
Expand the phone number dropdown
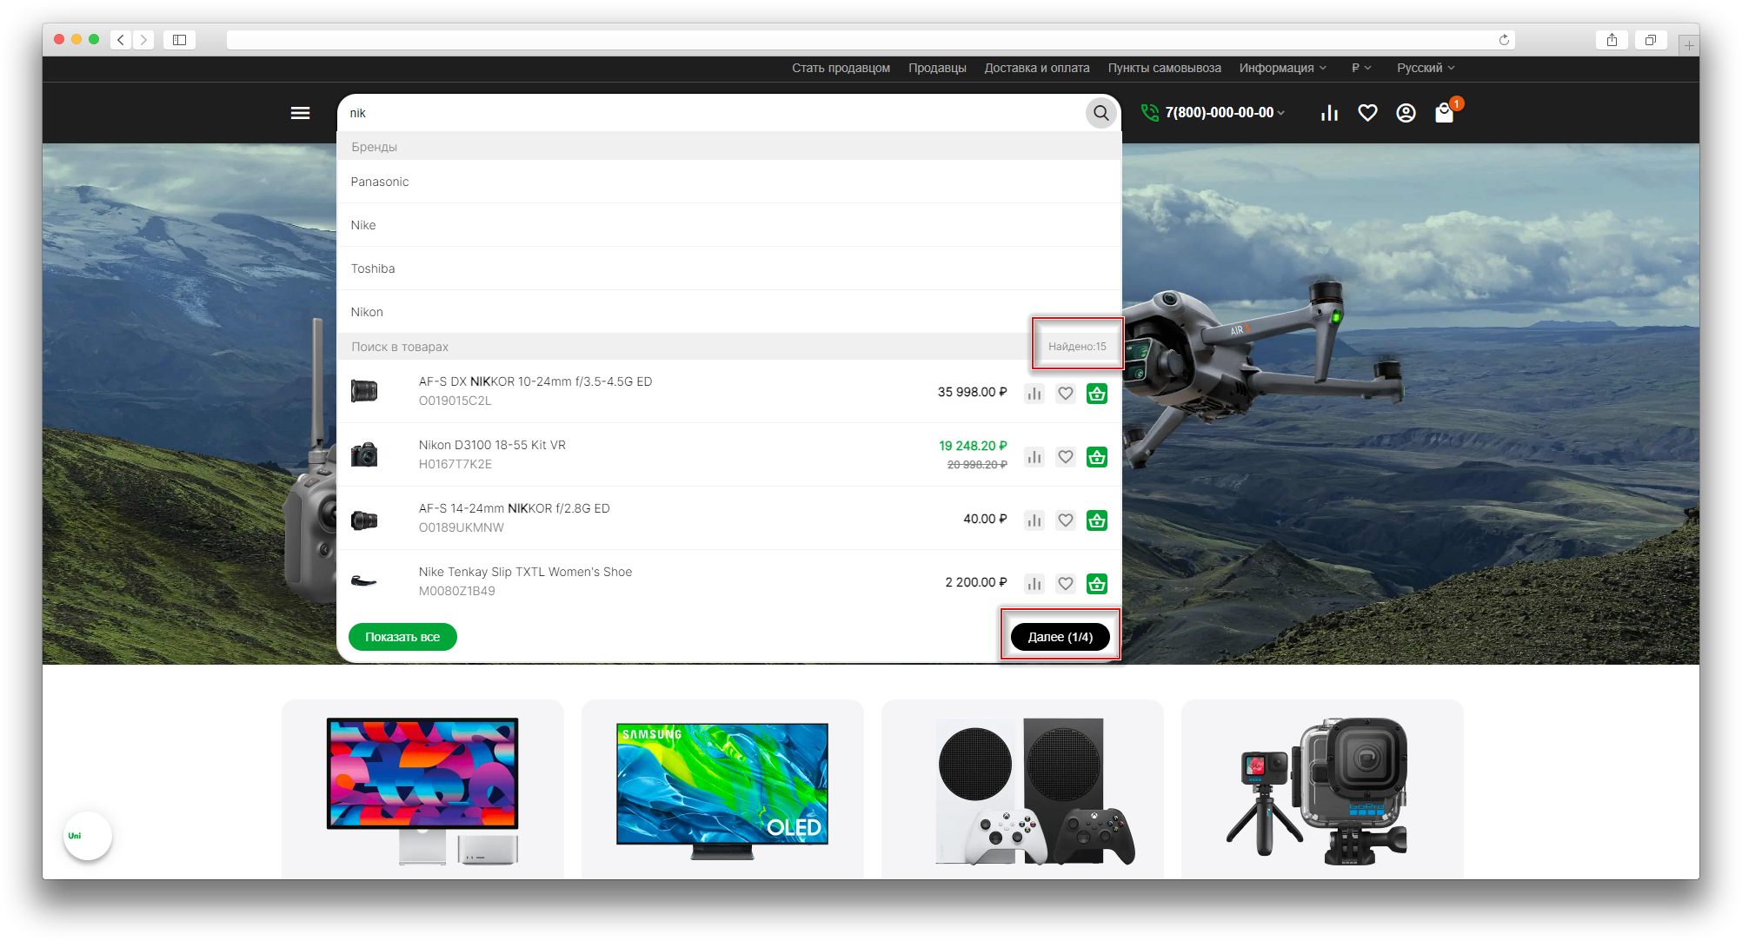(x=1224, y=113)
